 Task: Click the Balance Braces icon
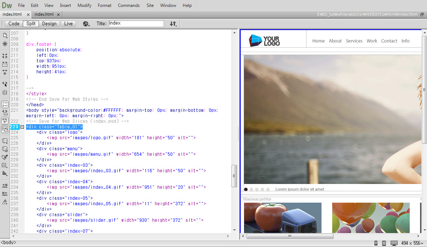coord(5,92)
